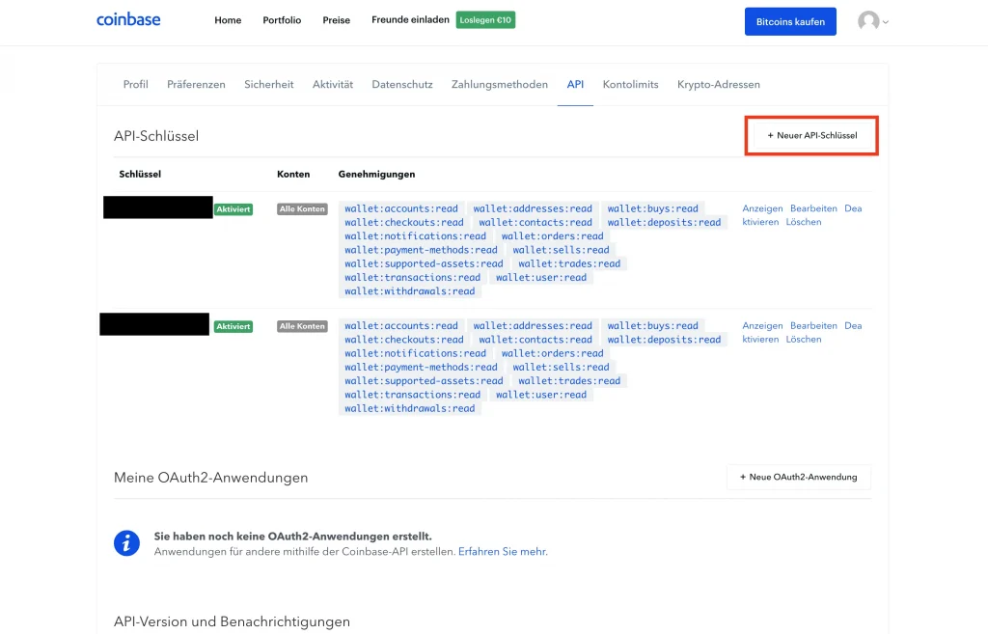Select the Krypto-Adressen tab
Screen dimensions: 988x634
[718, 85]
